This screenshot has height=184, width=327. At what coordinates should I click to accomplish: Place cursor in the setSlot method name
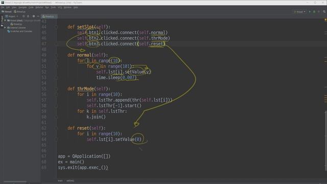(85, 27)
